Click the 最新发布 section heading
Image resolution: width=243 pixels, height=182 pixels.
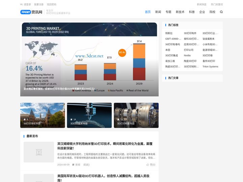point(32,136)
